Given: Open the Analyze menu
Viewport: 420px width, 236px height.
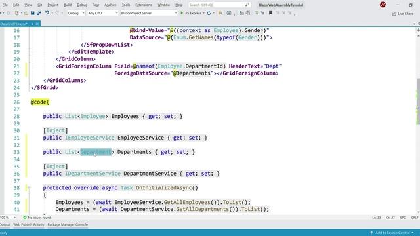Looking at the screenshot, I should pos(110,5).
